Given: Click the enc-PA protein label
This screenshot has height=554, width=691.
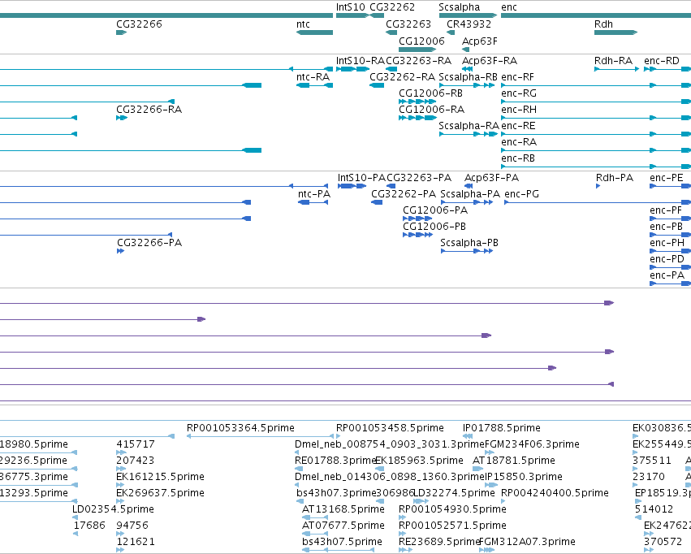Looking at the screenshot, I should click(x=667, y=275).
